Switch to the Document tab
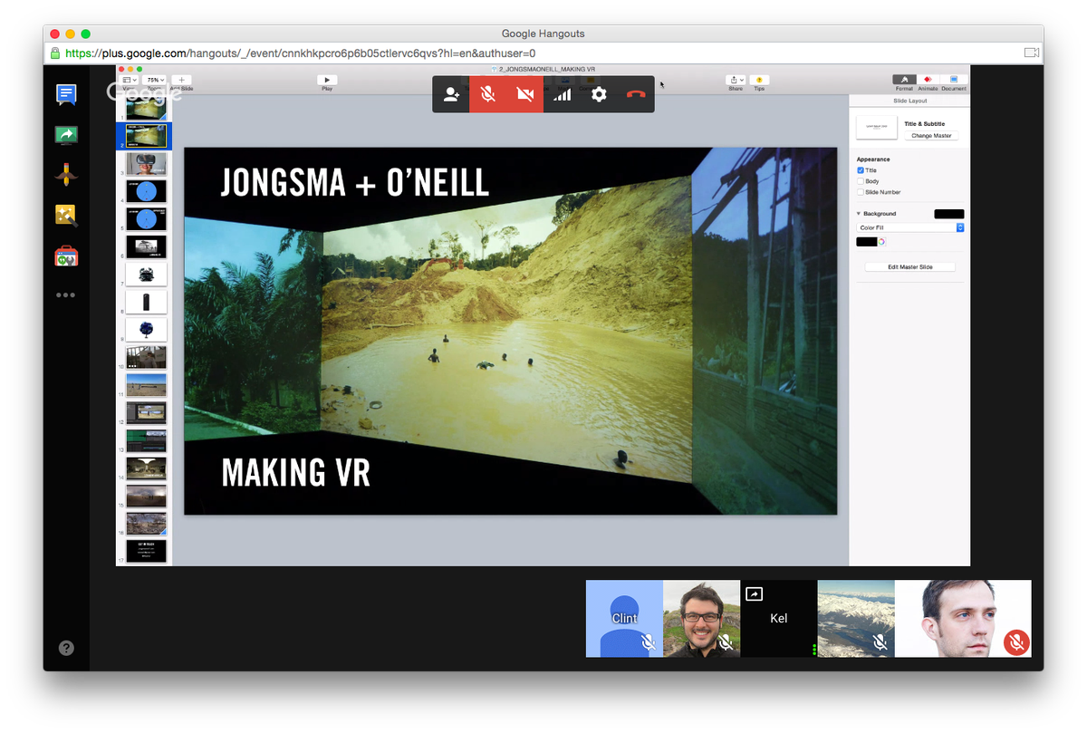1087x733 pixels. click(x=954, y=81)
